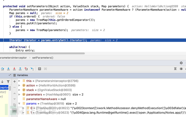Viewport: 186px width, 117px height.
Task: Collapse the 'params' TreeMap variable
Action: tap(19, 104)
